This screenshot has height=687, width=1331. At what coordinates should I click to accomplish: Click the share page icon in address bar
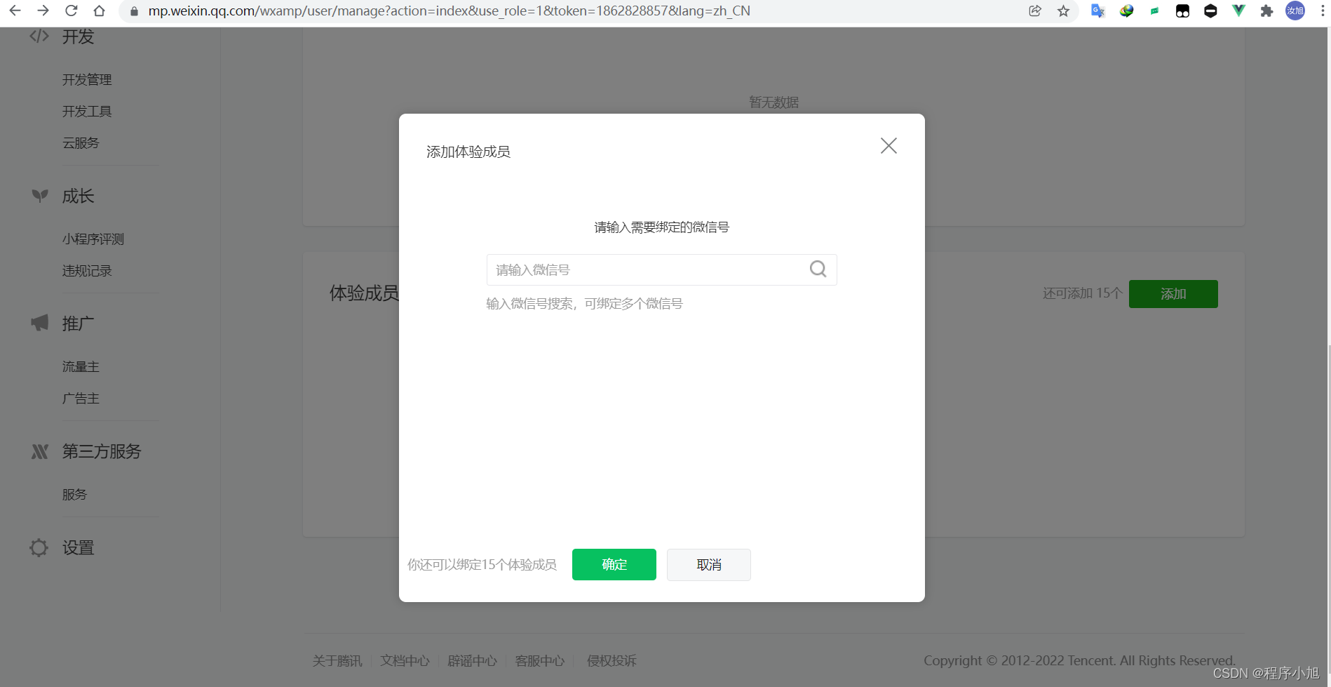[x=1035, y=11]
